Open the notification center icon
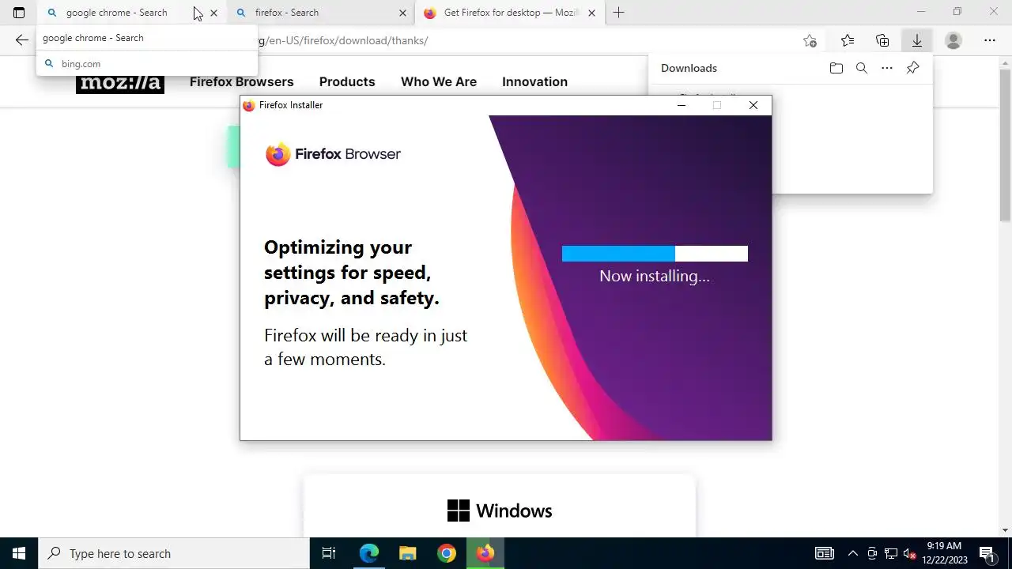Screen dimensions: 1012x569 pos(987,553)
